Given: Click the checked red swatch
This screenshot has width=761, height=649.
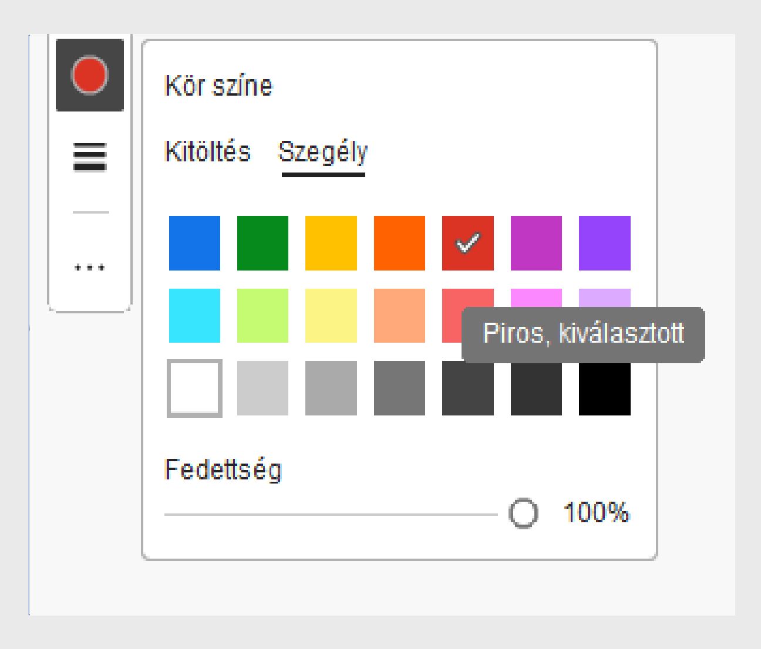Looking at the screenshot, I should point(467,243).
